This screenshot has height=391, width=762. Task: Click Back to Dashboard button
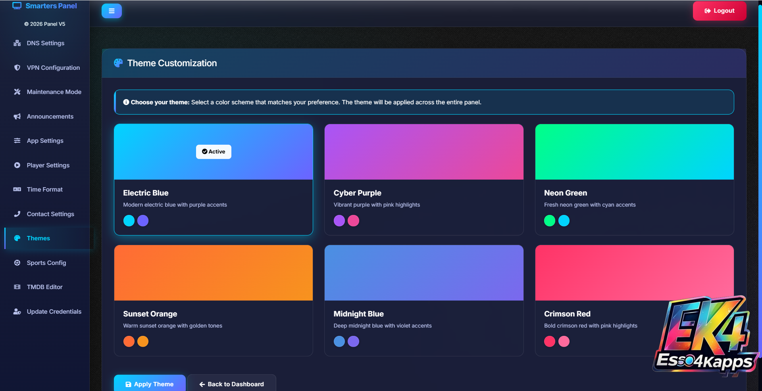coord(232,384)
